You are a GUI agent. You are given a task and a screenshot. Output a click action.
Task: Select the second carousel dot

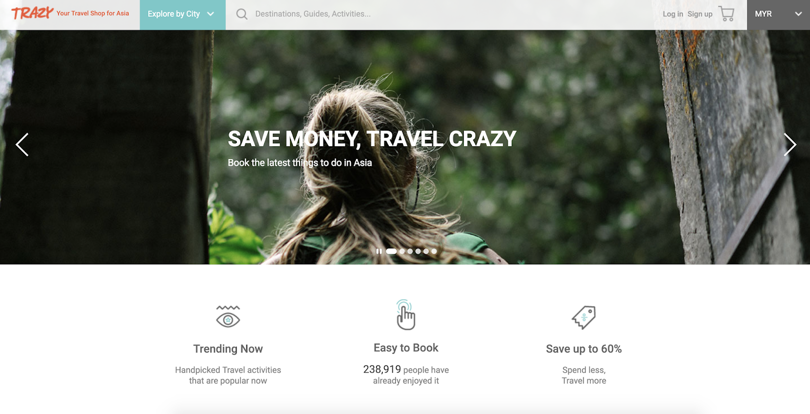pyautogui.click(x=402, y=251)
